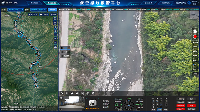Select zoom level 14X
This screenshot has height=112, width=200.
pos(195,56)
